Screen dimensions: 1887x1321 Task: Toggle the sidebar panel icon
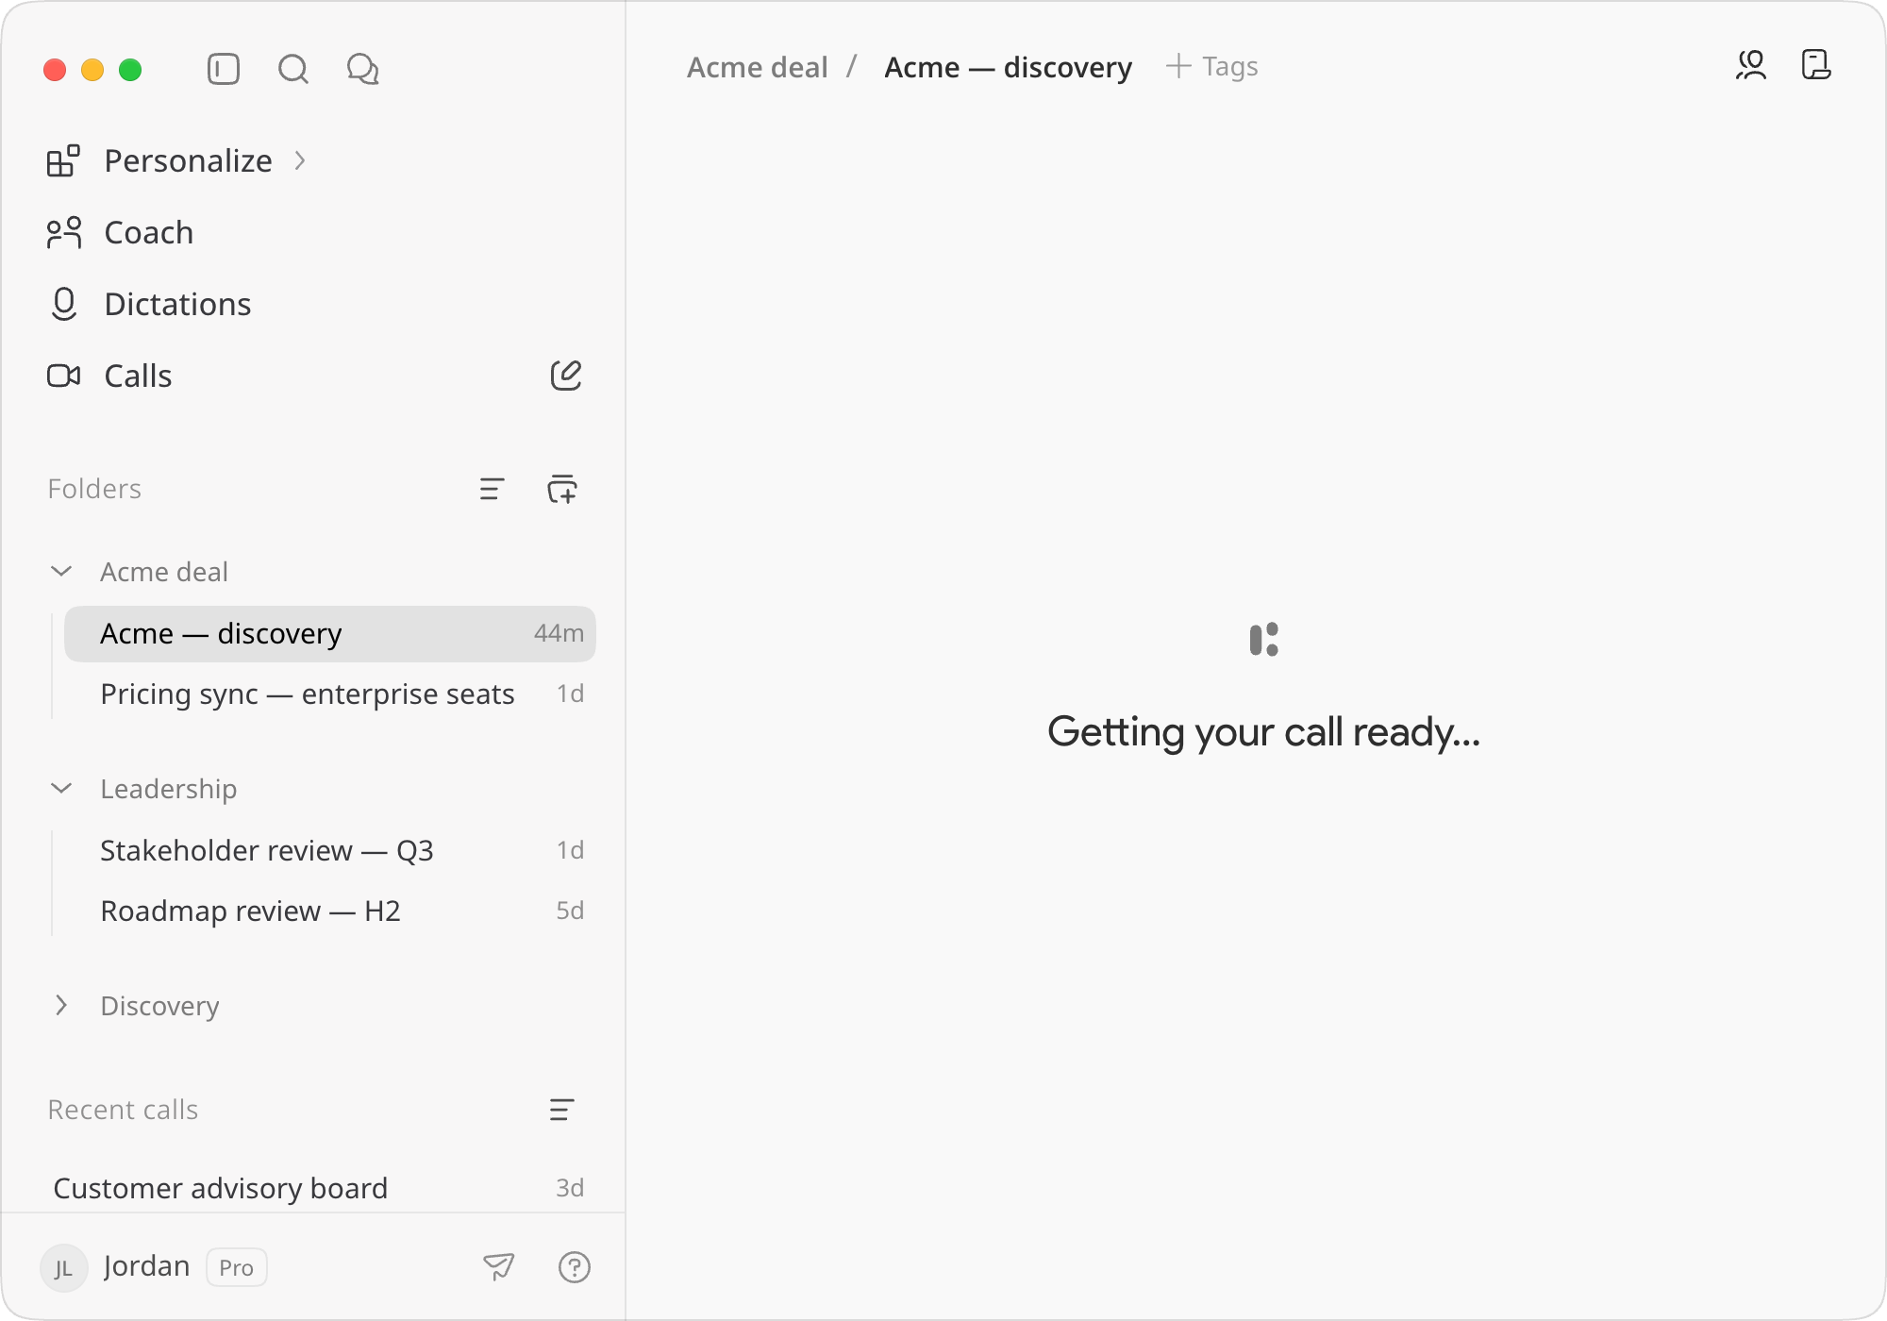(224, 69)
